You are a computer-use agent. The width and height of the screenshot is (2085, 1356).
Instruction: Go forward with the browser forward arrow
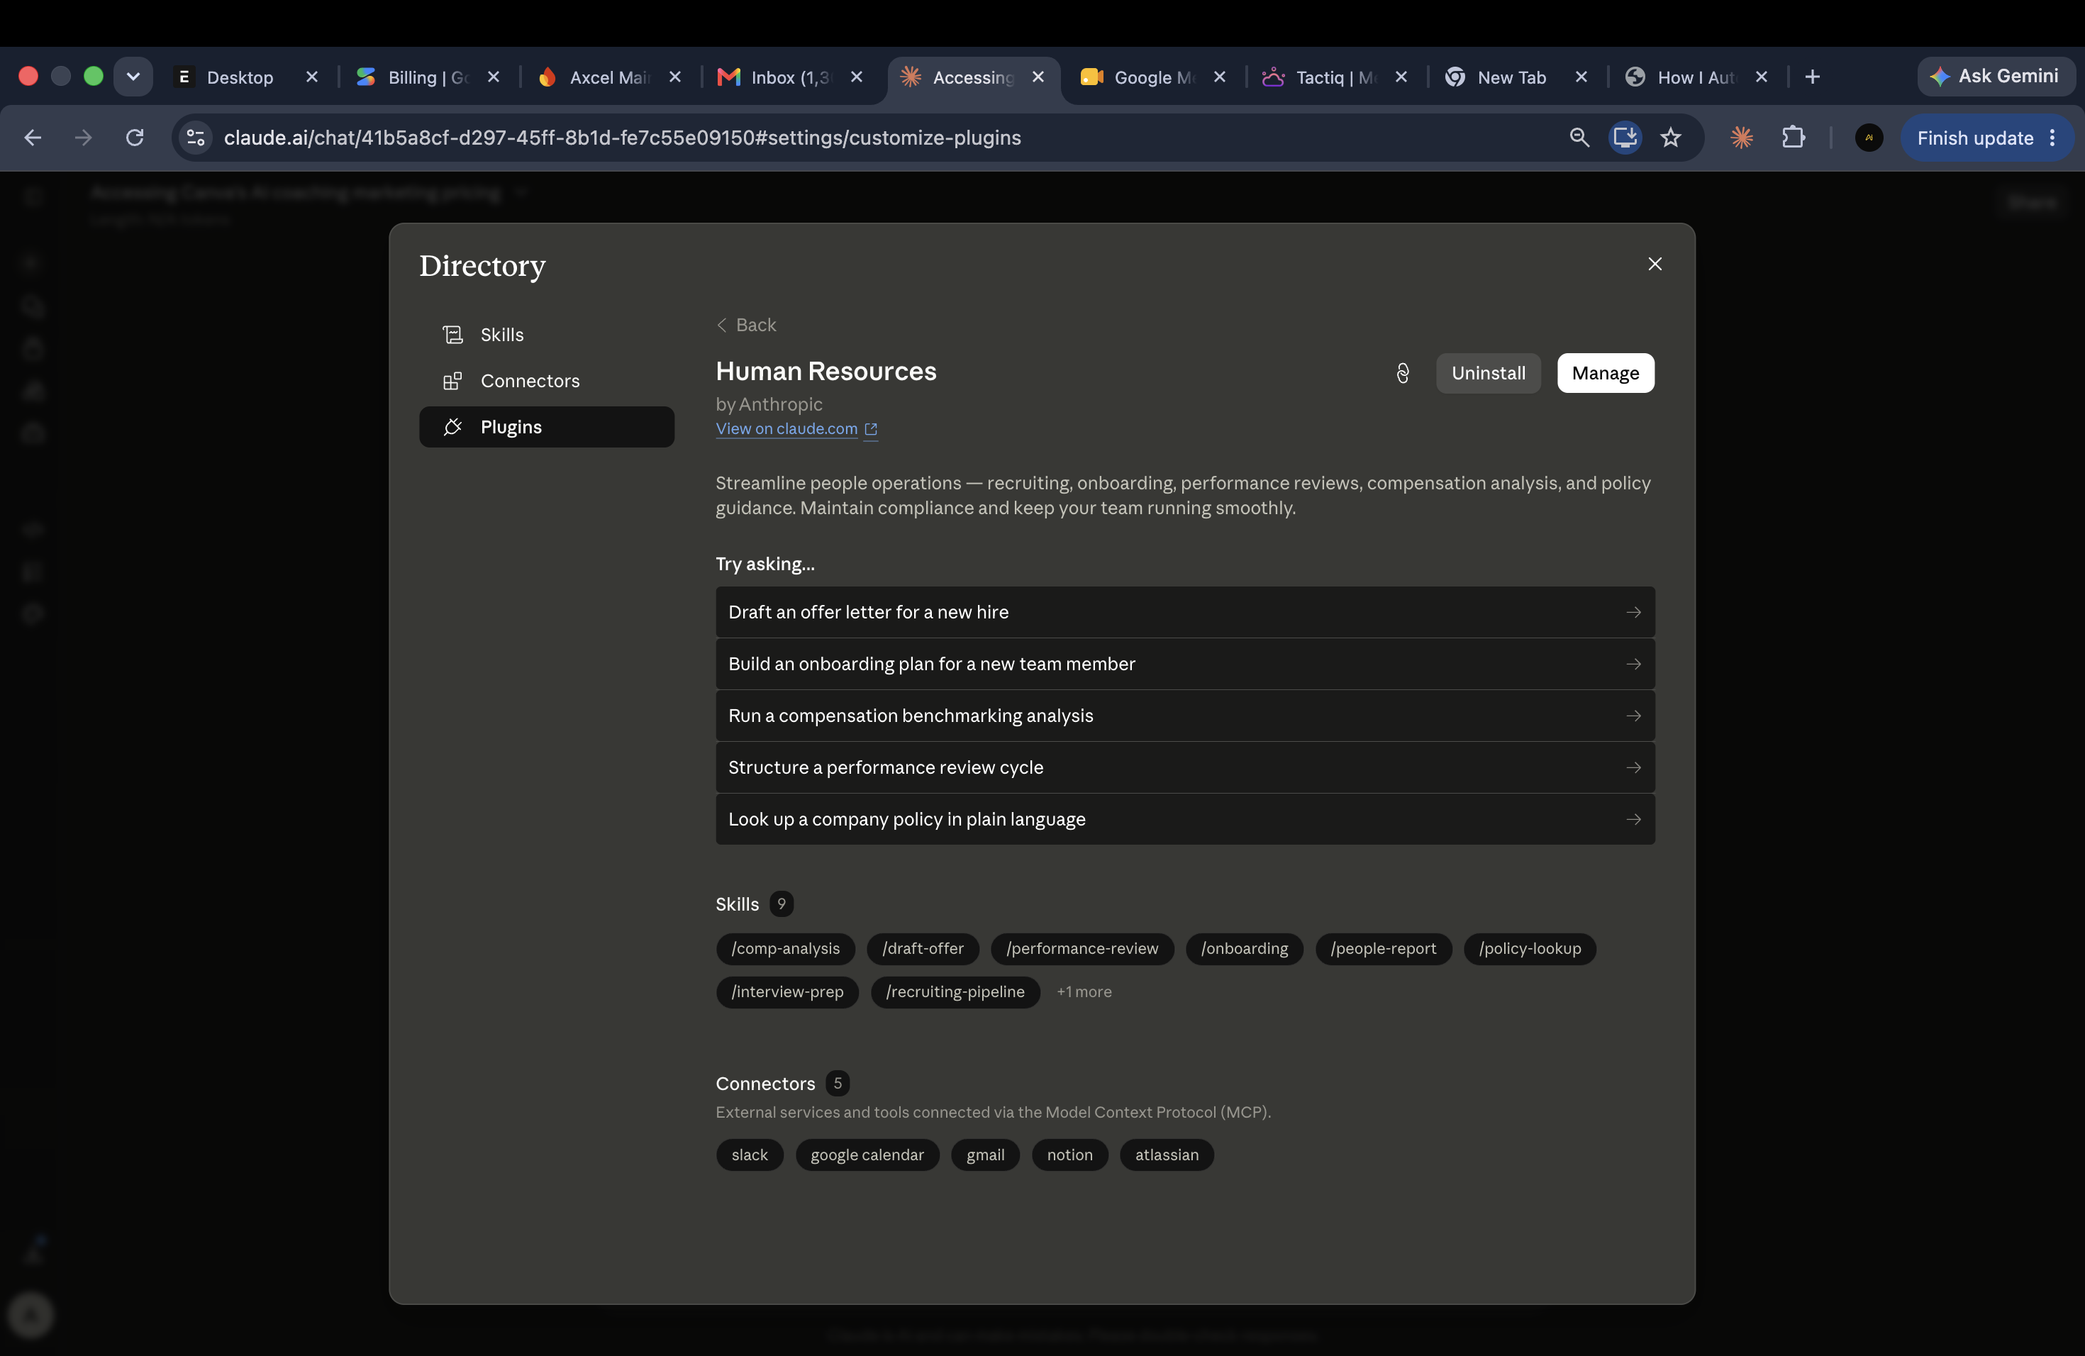click(x=83, y=138)
